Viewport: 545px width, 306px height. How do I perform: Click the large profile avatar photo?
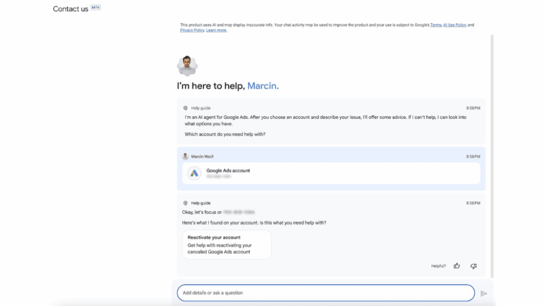tap(187, 66)
